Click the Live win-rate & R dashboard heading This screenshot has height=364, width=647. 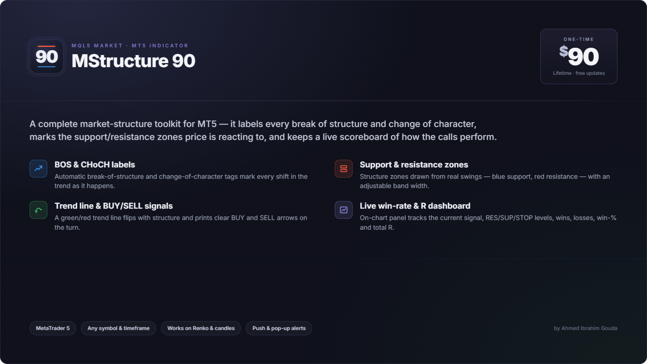pyautogui.click(x=415, y=206)
